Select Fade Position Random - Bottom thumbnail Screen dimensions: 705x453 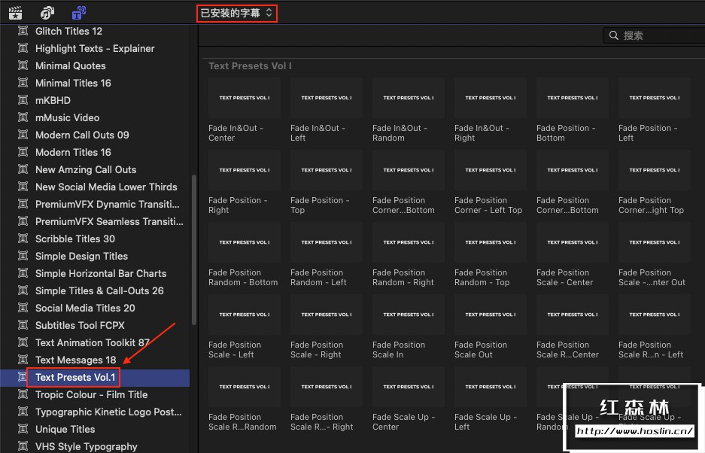point(244,242)
